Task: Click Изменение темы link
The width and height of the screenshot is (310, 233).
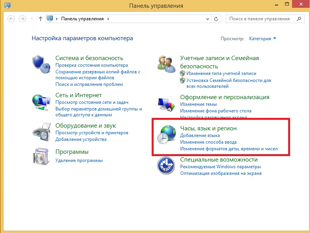Action: pos(198,104)
